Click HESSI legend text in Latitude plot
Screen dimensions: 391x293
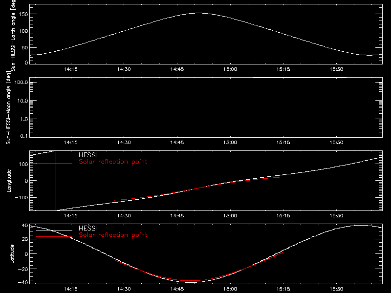click(x=87, y=228)
